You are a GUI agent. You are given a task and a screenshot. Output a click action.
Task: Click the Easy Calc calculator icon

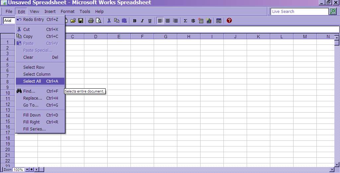click(x=201, y=21)
